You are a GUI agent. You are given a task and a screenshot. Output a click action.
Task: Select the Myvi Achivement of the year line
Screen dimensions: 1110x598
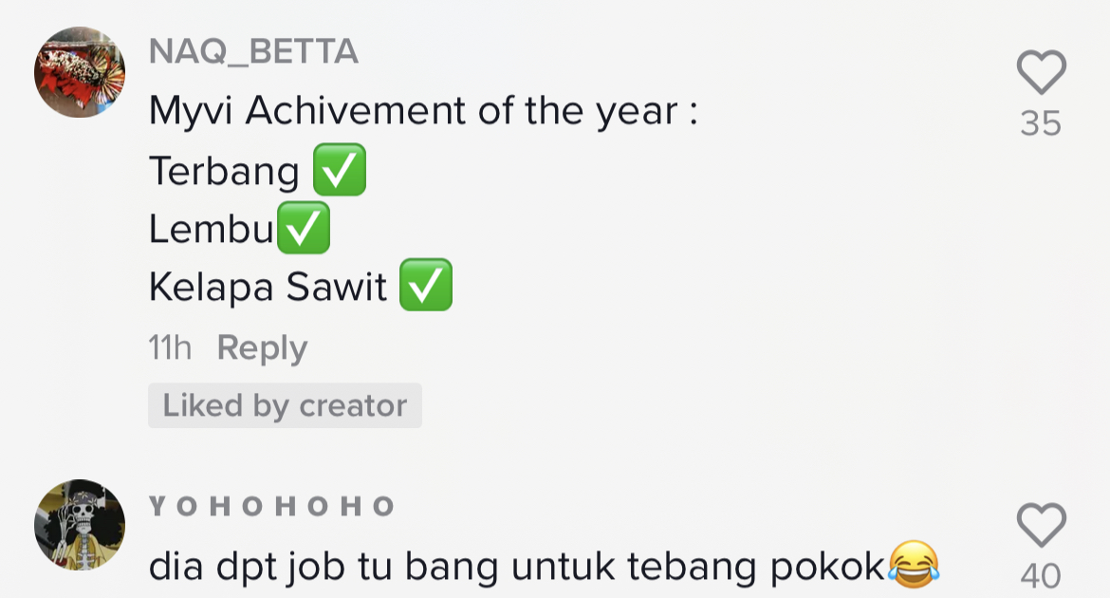click(x=423, y=113)
